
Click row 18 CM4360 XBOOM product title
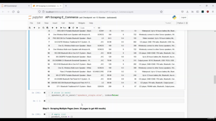[x=71, y=83]
